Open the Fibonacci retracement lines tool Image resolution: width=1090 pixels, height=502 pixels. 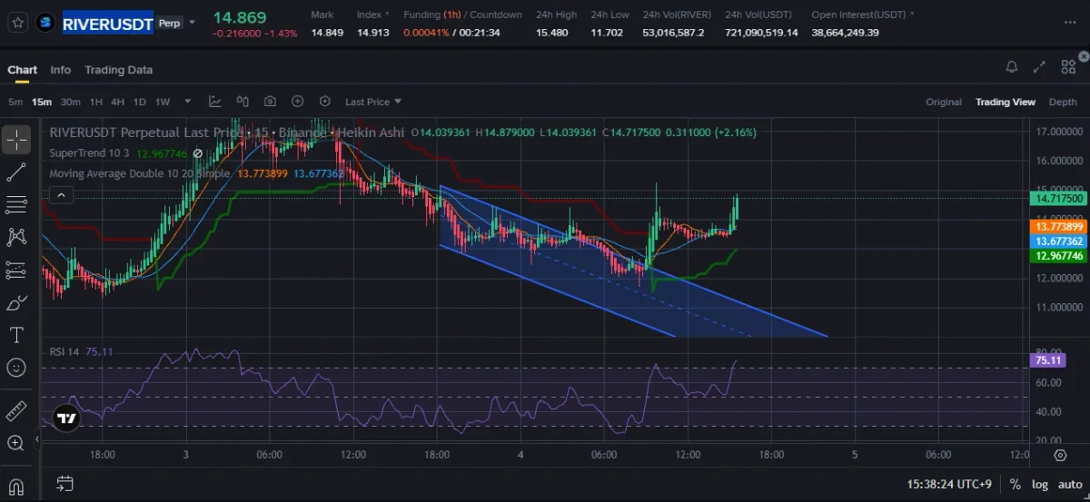16,204
